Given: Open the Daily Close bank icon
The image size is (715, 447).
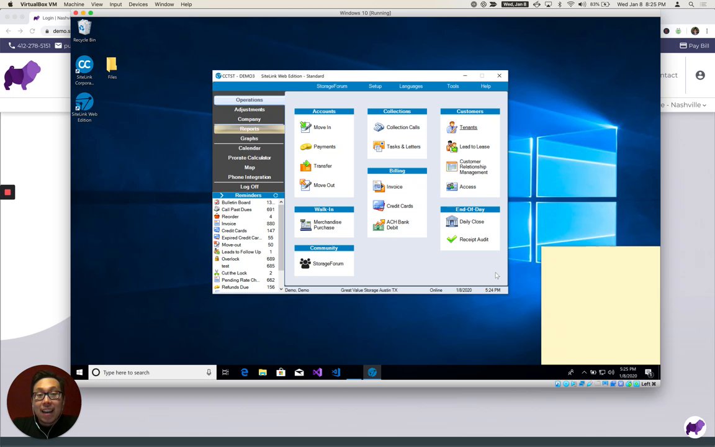Looking at the screenshot, I should click(x=451, y=221).
